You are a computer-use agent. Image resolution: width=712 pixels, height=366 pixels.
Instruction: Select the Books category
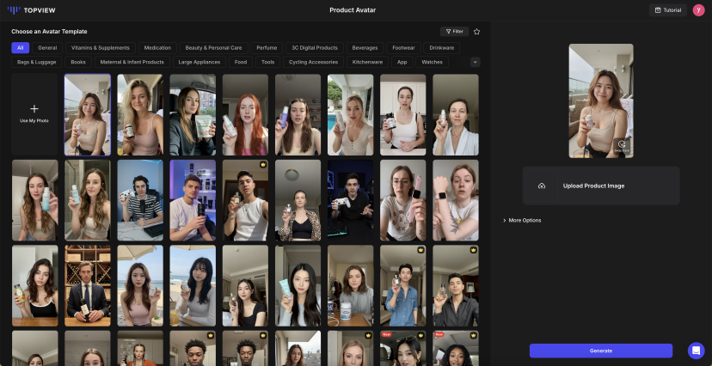tap(78, 62)
